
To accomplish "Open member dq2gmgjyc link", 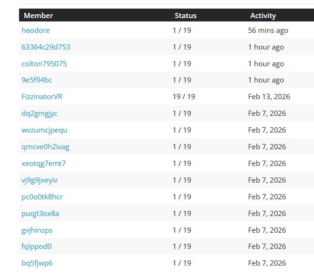I will (x=40, y=113).
